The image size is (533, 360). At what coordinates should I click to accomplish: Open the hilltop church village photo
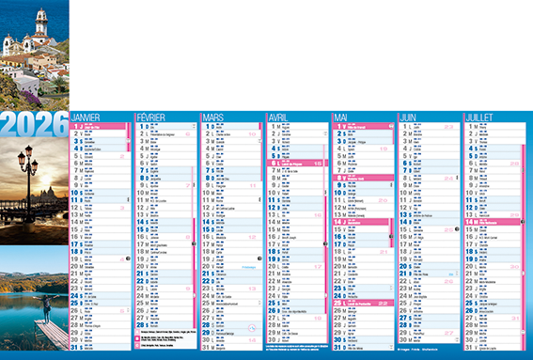point(35,55)
